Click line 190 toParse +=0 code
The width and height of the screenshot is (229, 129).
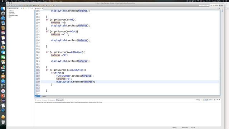click(x=59, y=23)
